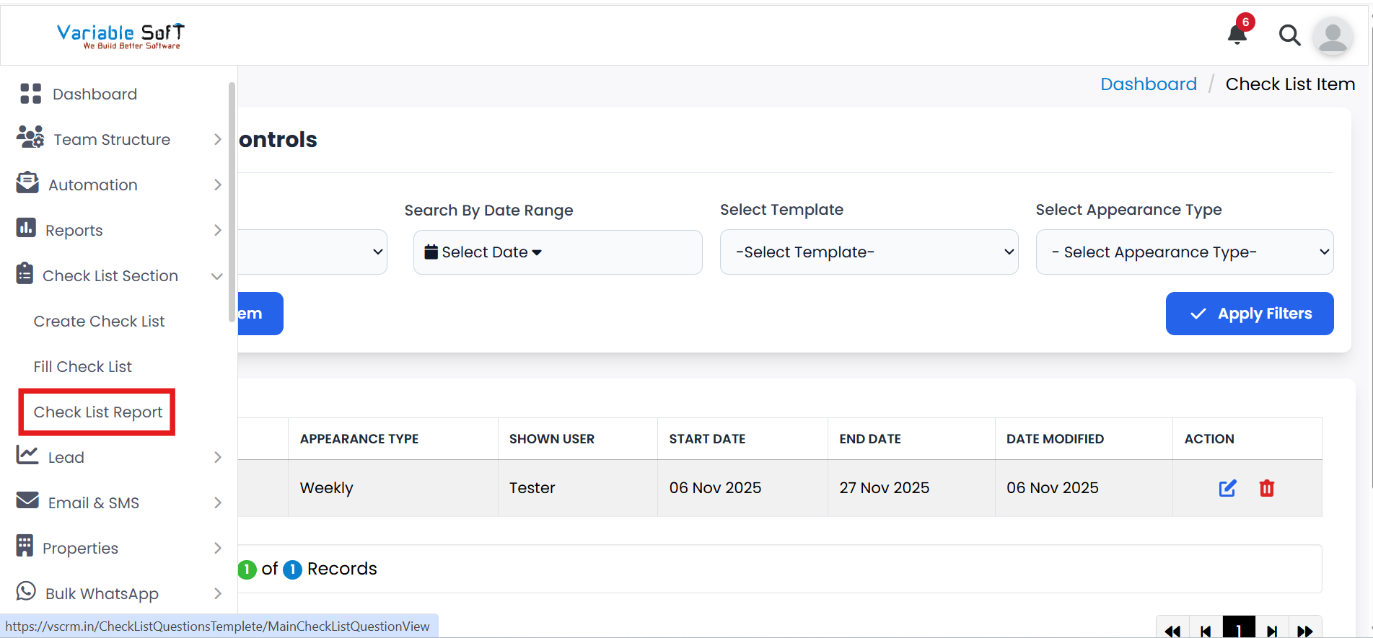Open the Select Appearance Type dropdown
Screen dimensions: 1373x638
click(1184, 252)
